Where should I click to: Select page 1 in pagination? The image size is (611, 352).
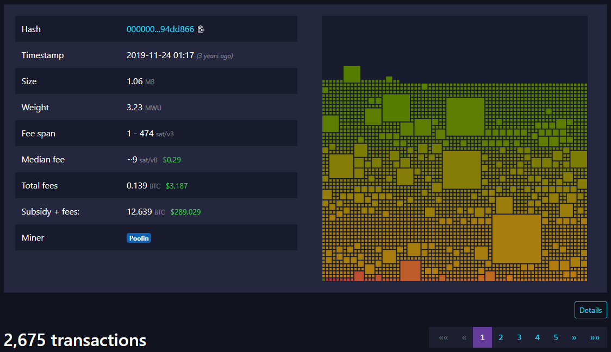(482, 337)
